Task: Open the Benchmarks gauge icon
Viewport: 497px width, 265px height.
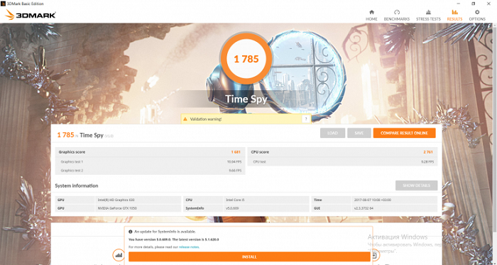Action: point(396,12)
